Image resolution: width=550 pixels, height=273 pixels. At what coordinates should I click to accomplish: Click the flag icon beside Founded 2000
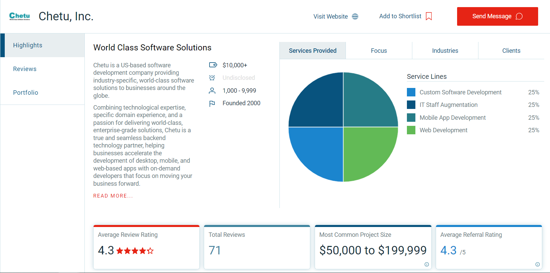[x=212, y=104]
